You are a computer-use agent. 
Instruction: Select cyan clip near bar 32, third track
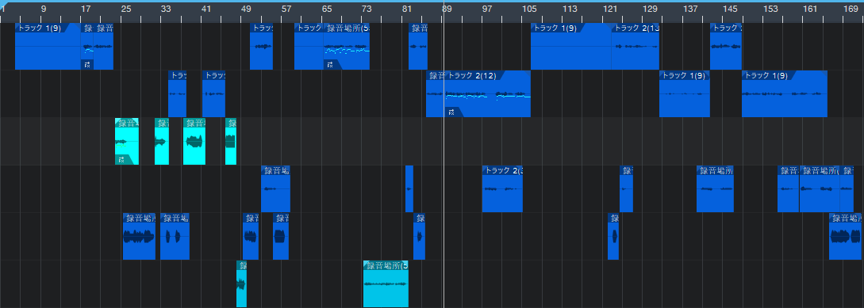[x=161, y=142]
